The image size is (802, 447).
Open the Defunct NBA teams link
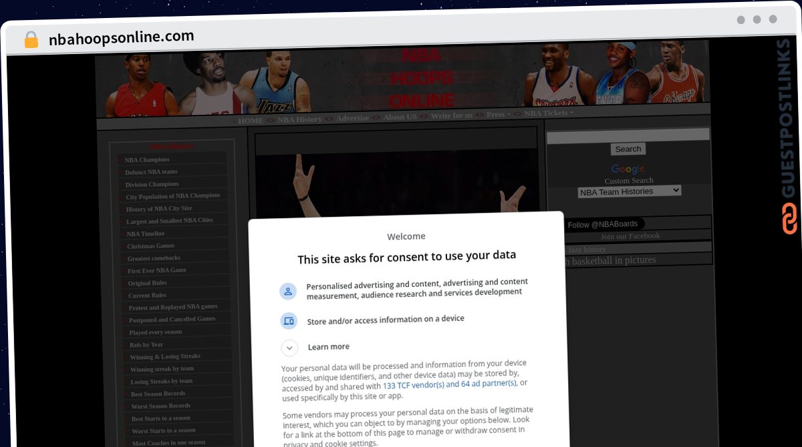(151, 172)
